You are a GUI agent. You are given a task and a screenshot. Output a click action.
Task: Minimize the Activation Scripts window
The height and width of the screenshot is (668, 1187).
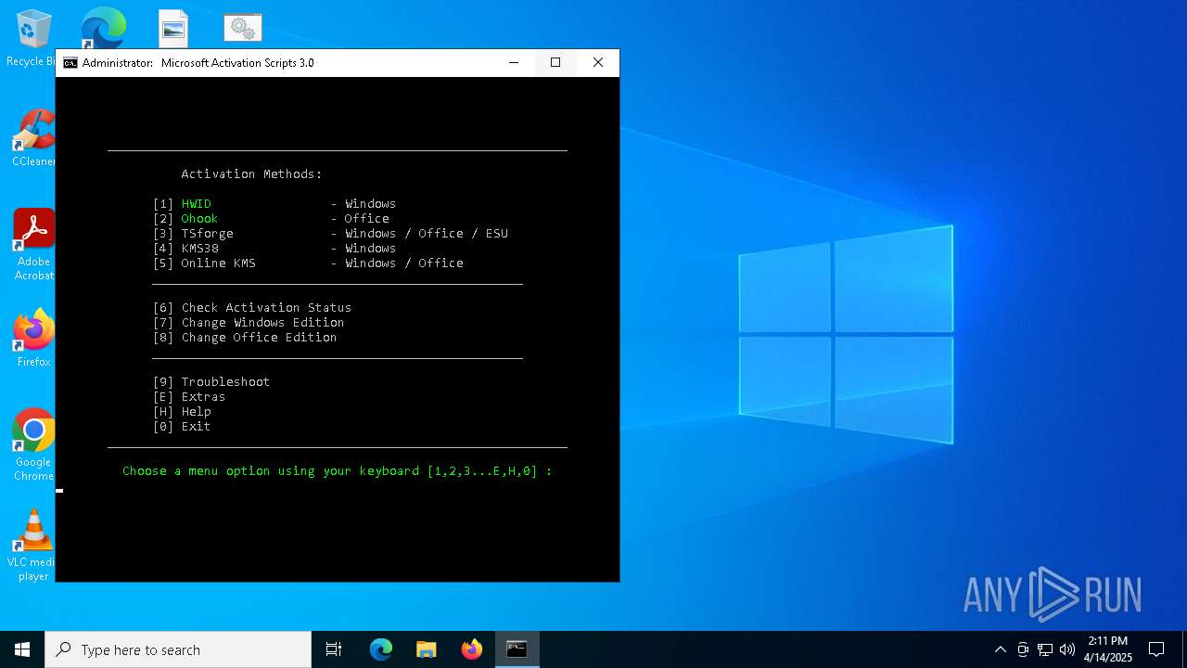point(514,63)
